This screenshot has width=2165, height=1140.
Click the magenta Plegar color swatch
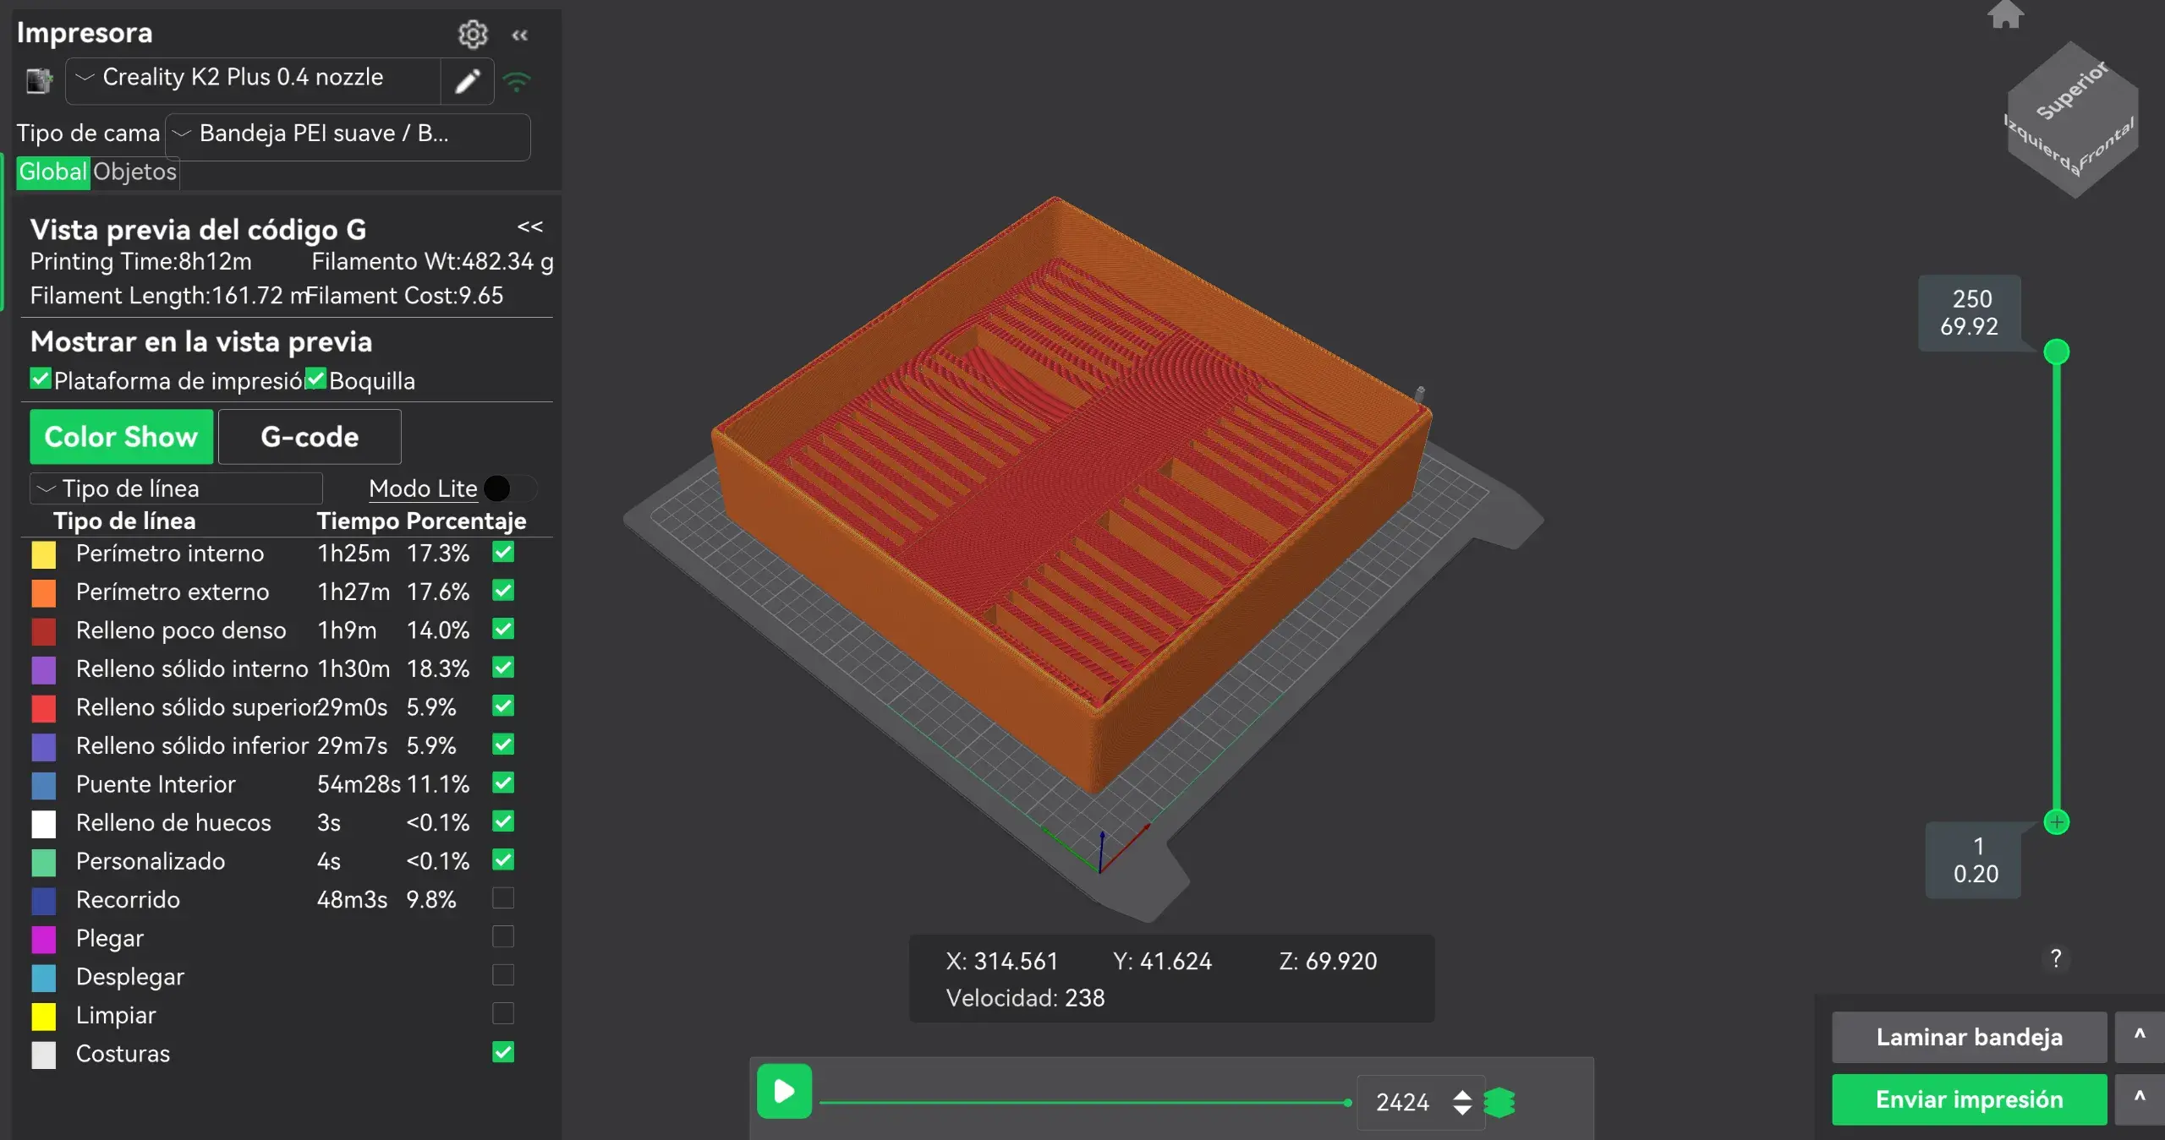coord(44,939)
